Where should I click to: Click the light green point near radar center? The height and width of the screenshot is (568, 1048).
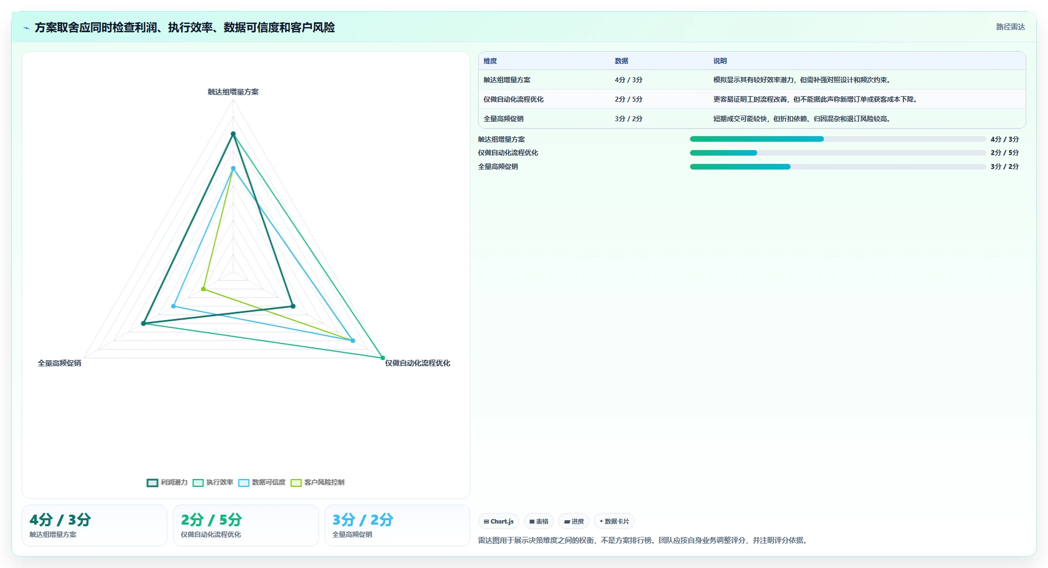203,289
